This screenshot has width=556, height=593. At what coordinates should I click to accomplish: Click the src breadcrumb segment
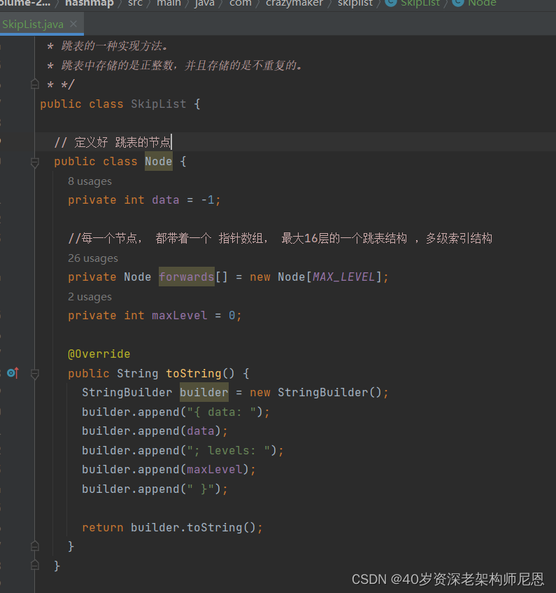pos(135,4)
